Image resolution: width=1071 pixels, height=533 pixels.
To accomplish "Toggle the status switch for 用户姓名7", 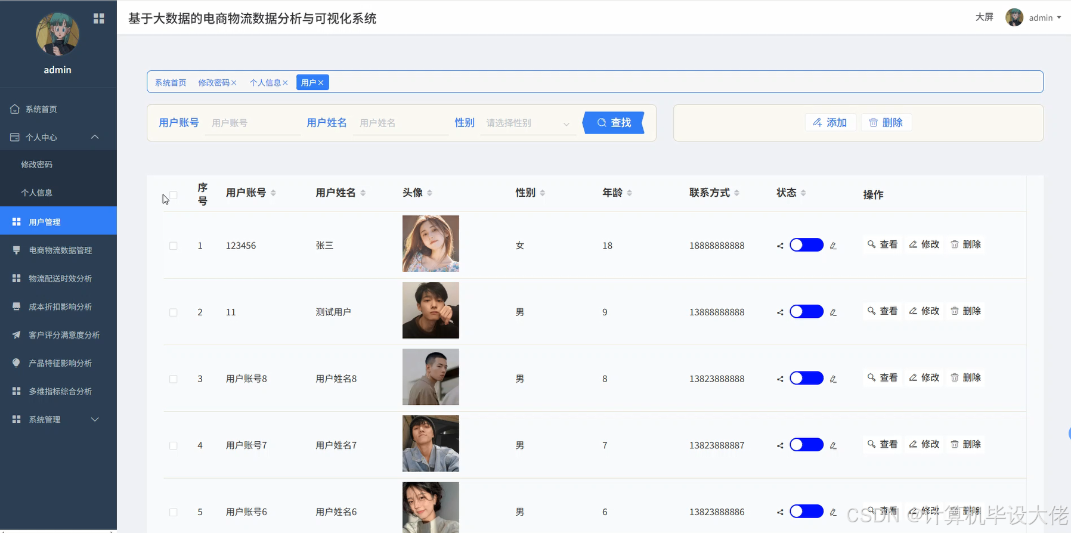I will tap(806, 445).
